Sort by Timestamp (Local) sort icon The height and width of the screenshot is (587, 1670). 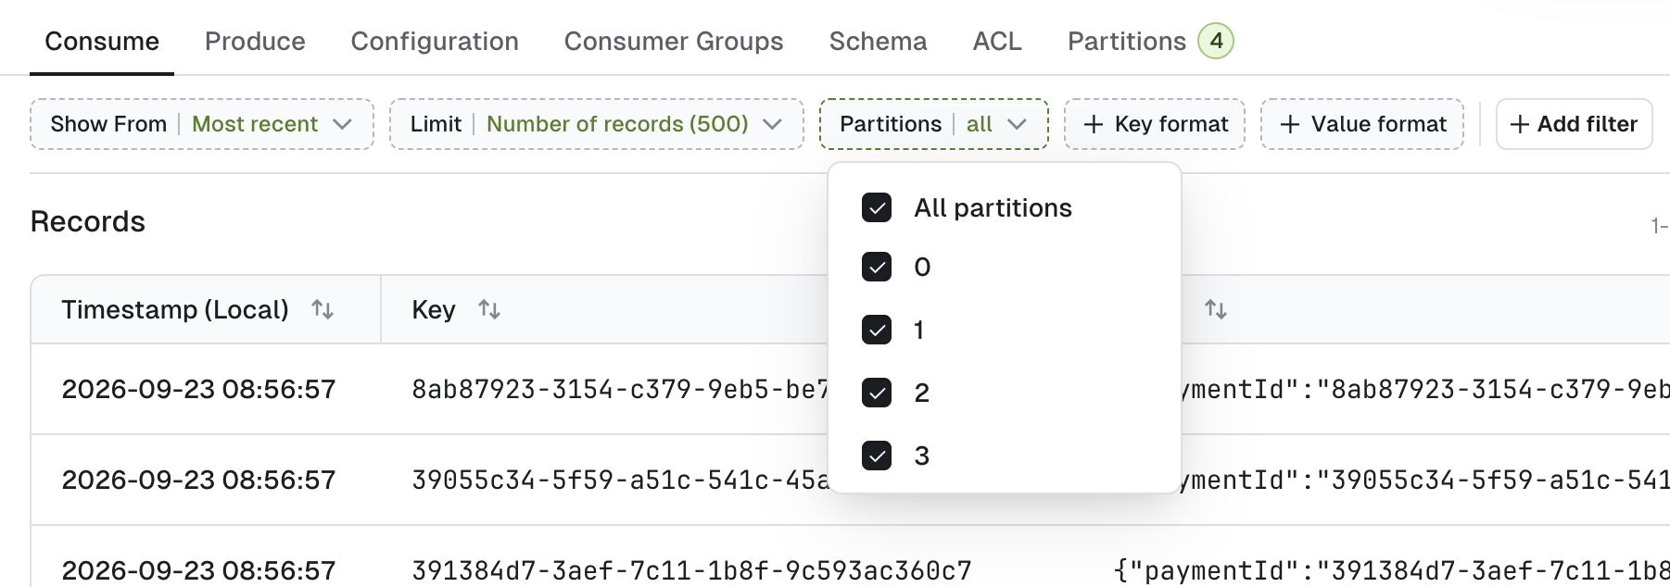[x=323, y=309]
